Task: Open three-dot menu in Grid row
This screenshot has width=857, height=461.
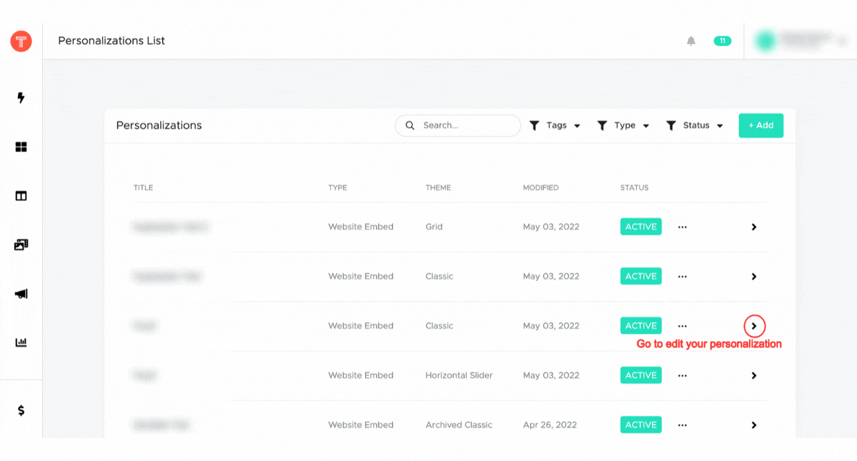Action: click(x=682, y=227)
